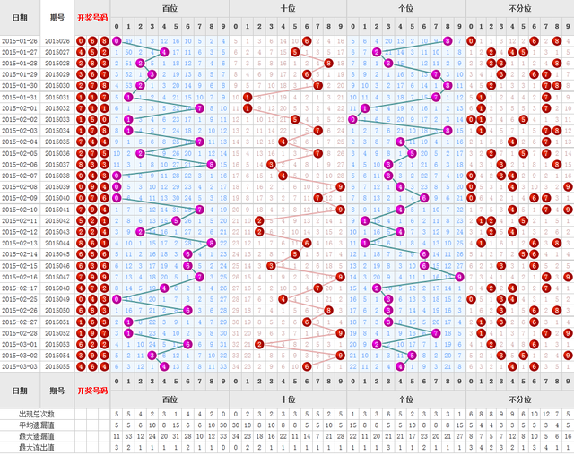The height and width of the screenshot is (455, 574).
Task: Click the 百位 magenta ball 8 in row 2015037
Action: [211, 165]
